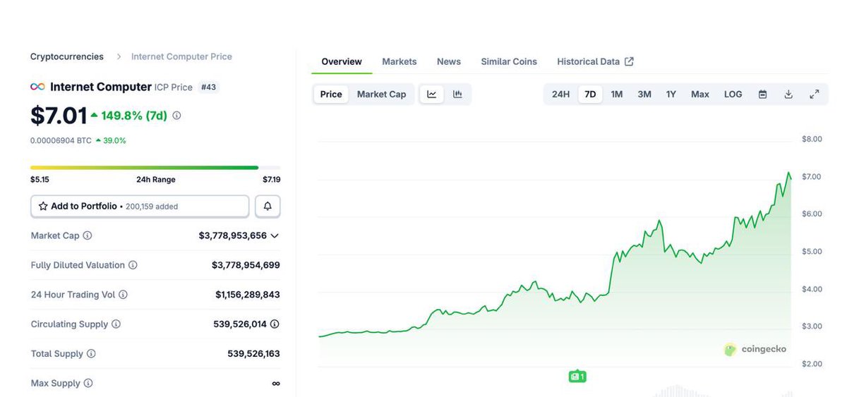847x397 pixels.
Task: Toggle LOG scale on chart
Action: [733, 94]
